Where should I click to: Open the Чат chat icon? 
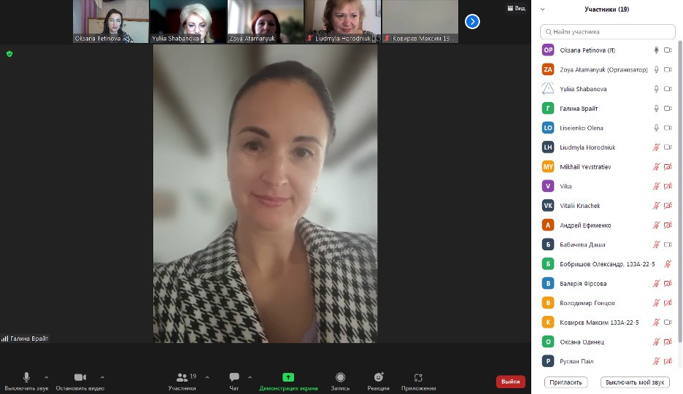[234, 377]
